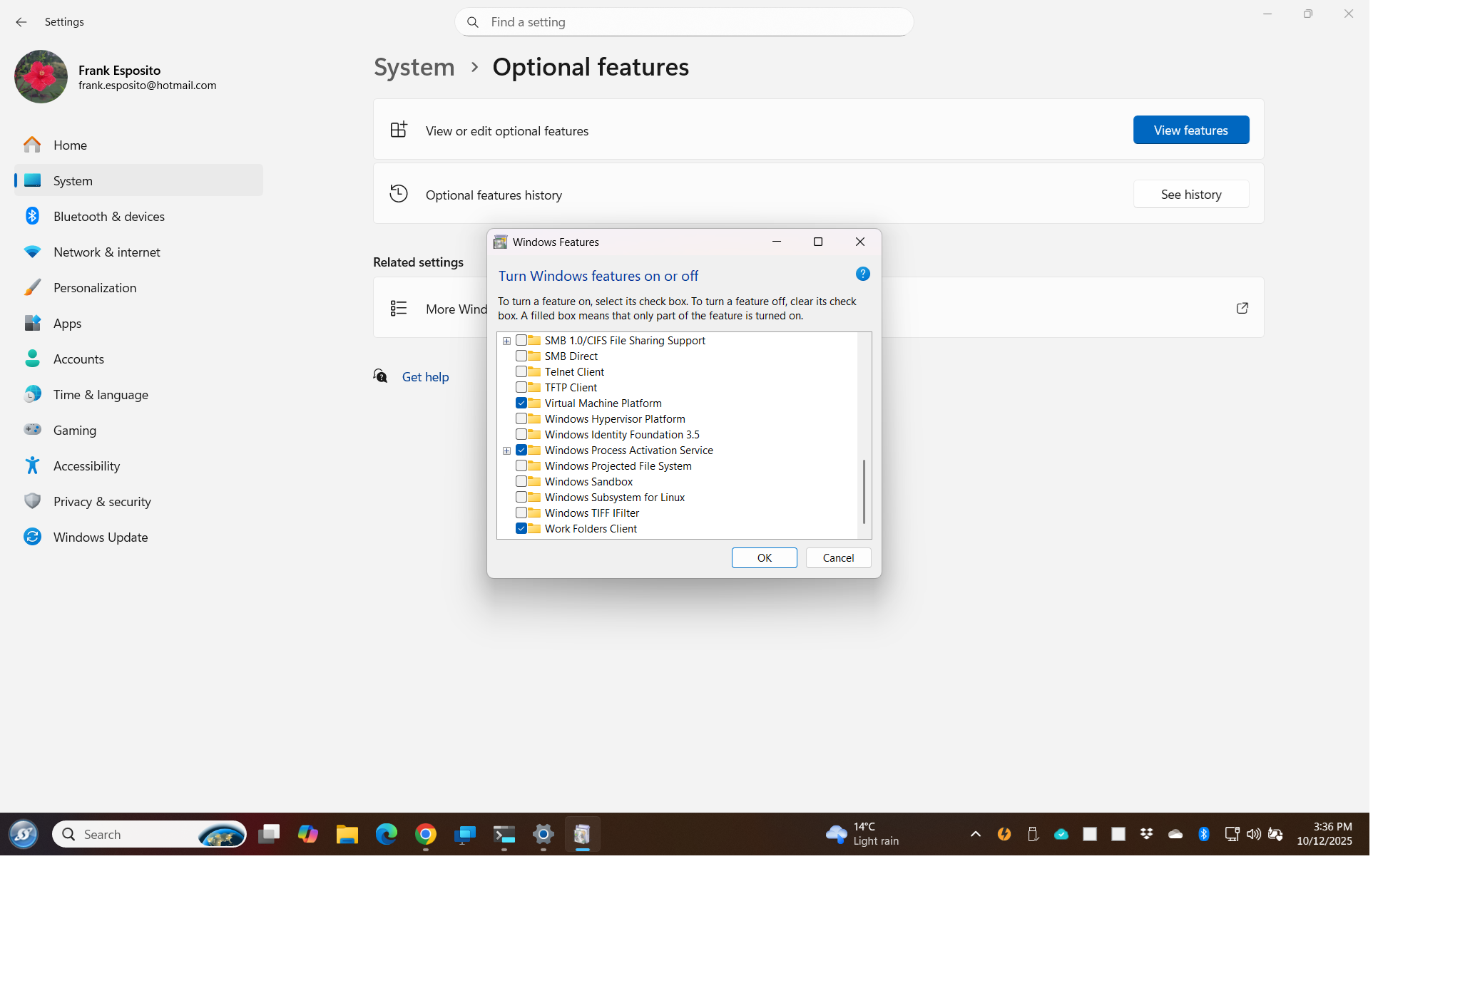Confirm with OK in Windows Features
This screenshot has height=983, width=1470.
[764, 558]
